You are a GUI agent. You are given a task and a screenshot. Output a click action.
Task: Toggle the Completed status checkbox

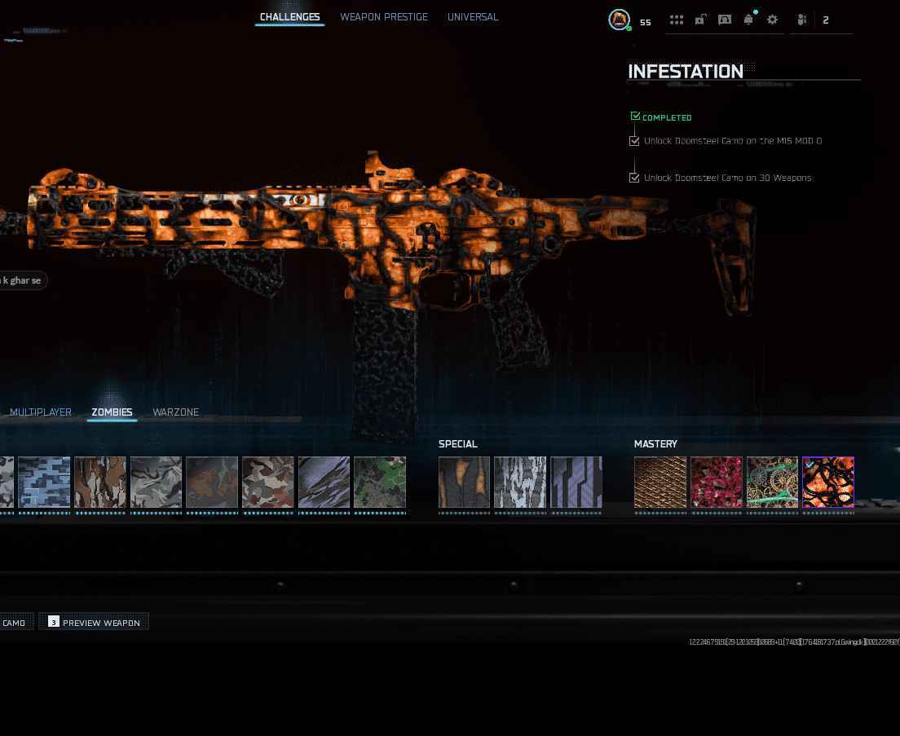pyautogui.click(x=635, y=117)
